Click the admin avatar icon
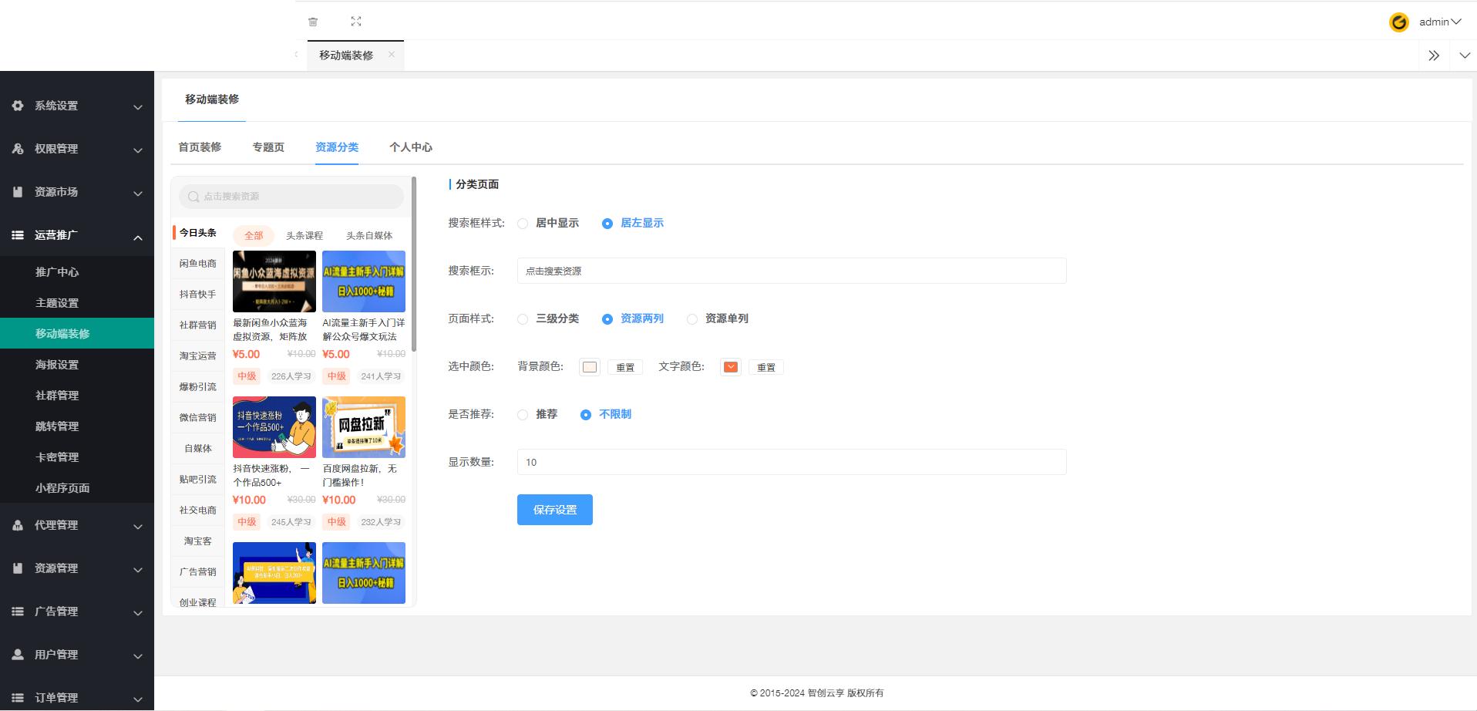The width and height of the screenshot is (1477, 711). [x=1398, y=22]
